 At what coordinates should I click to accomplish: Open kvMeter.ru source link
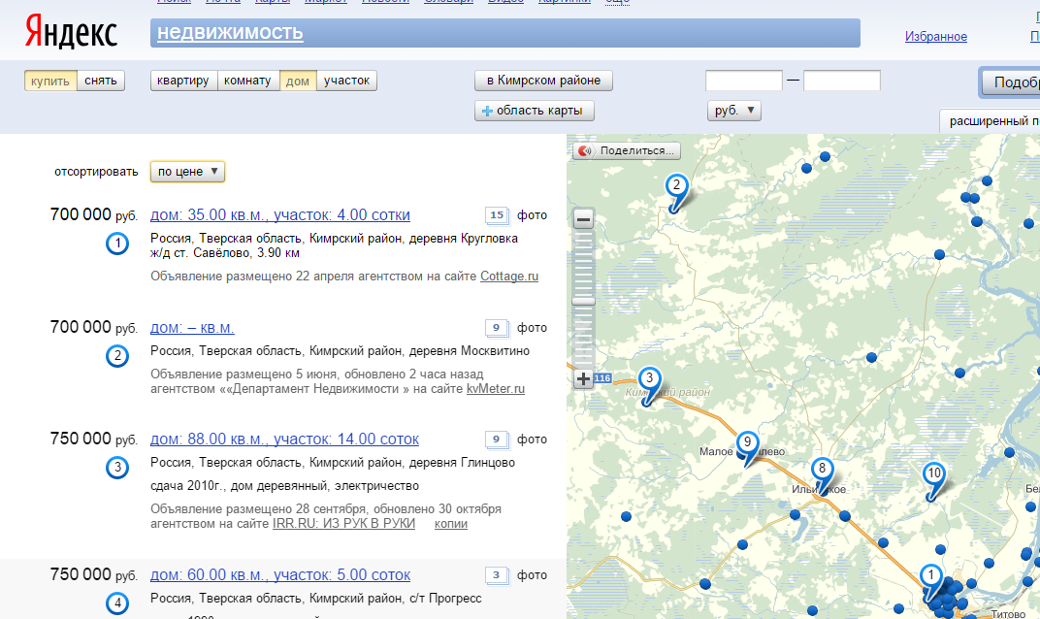(x=496, y=389)
